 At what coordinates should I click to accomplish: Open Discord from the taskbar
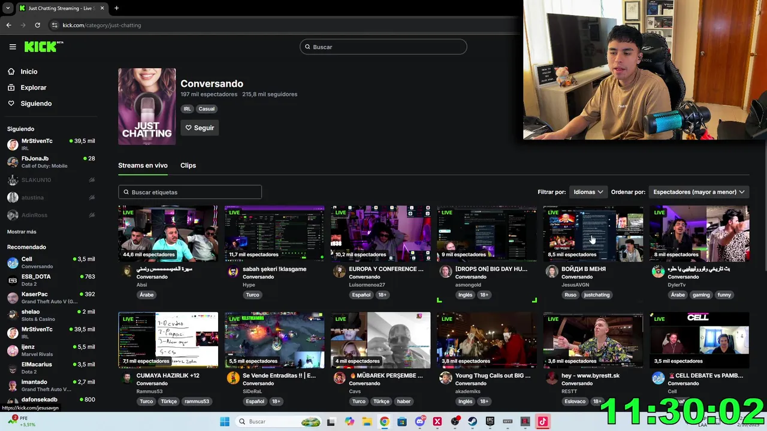pyautogui.click(x=420, y=421)
